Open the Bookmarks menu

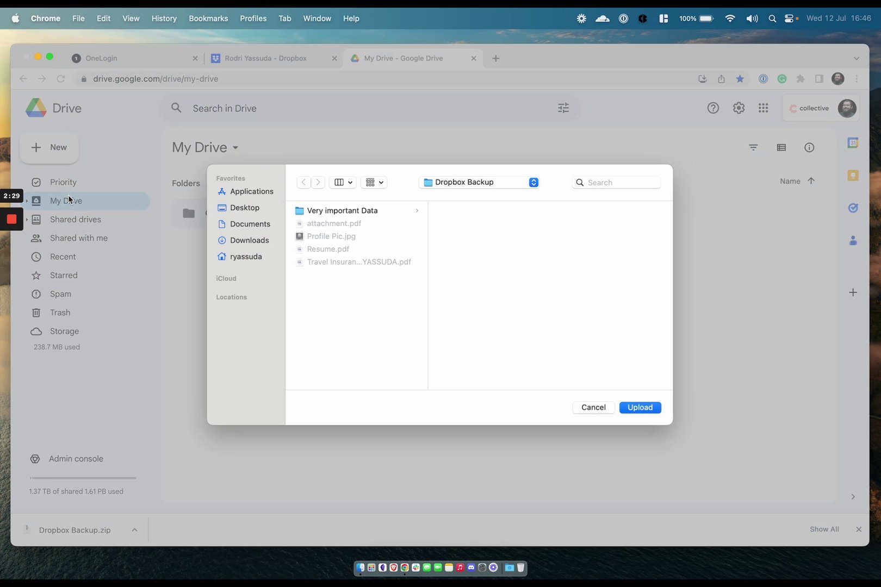(x=208, y=18)
